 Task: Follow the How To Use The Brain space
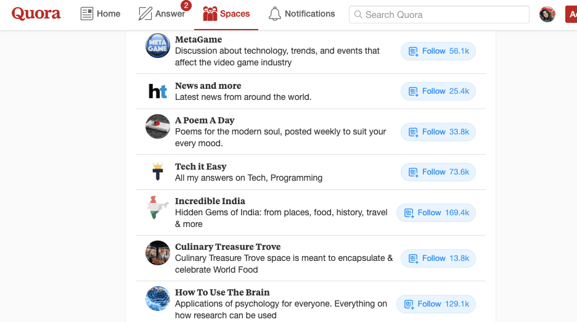(x=436, y=304)
